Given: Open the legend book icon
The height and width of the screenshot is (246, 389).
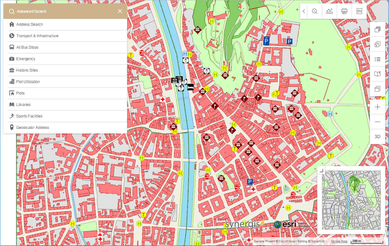Looking at the screenshot, I should (377, 74).
